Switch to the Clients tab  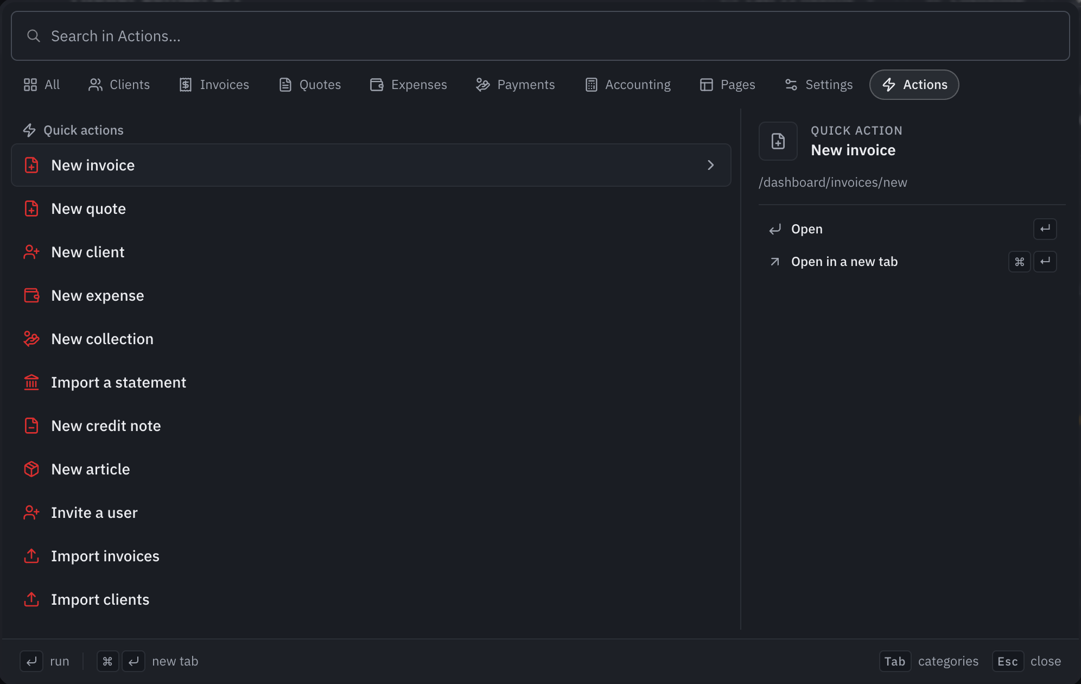119,85
